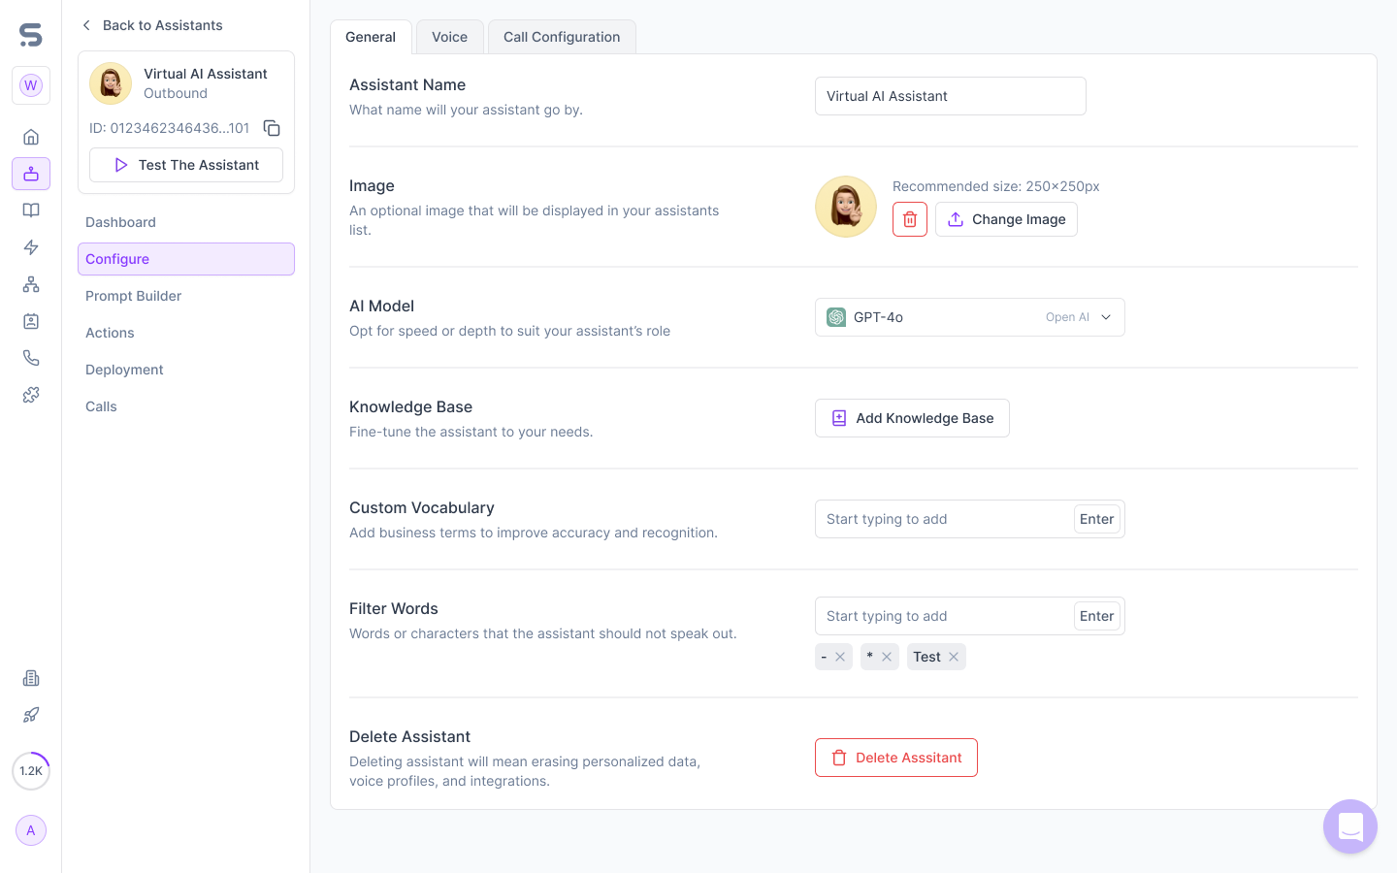Image resolution: width=1397 pixels, height=873 pixels.
Task: Open the A user avatar menu
Action: point(31,830)
